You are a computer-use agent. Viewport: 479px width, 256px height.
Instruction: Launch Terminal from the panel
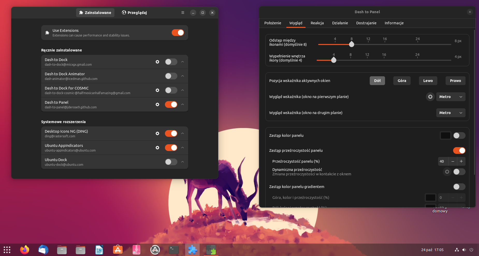174,250
